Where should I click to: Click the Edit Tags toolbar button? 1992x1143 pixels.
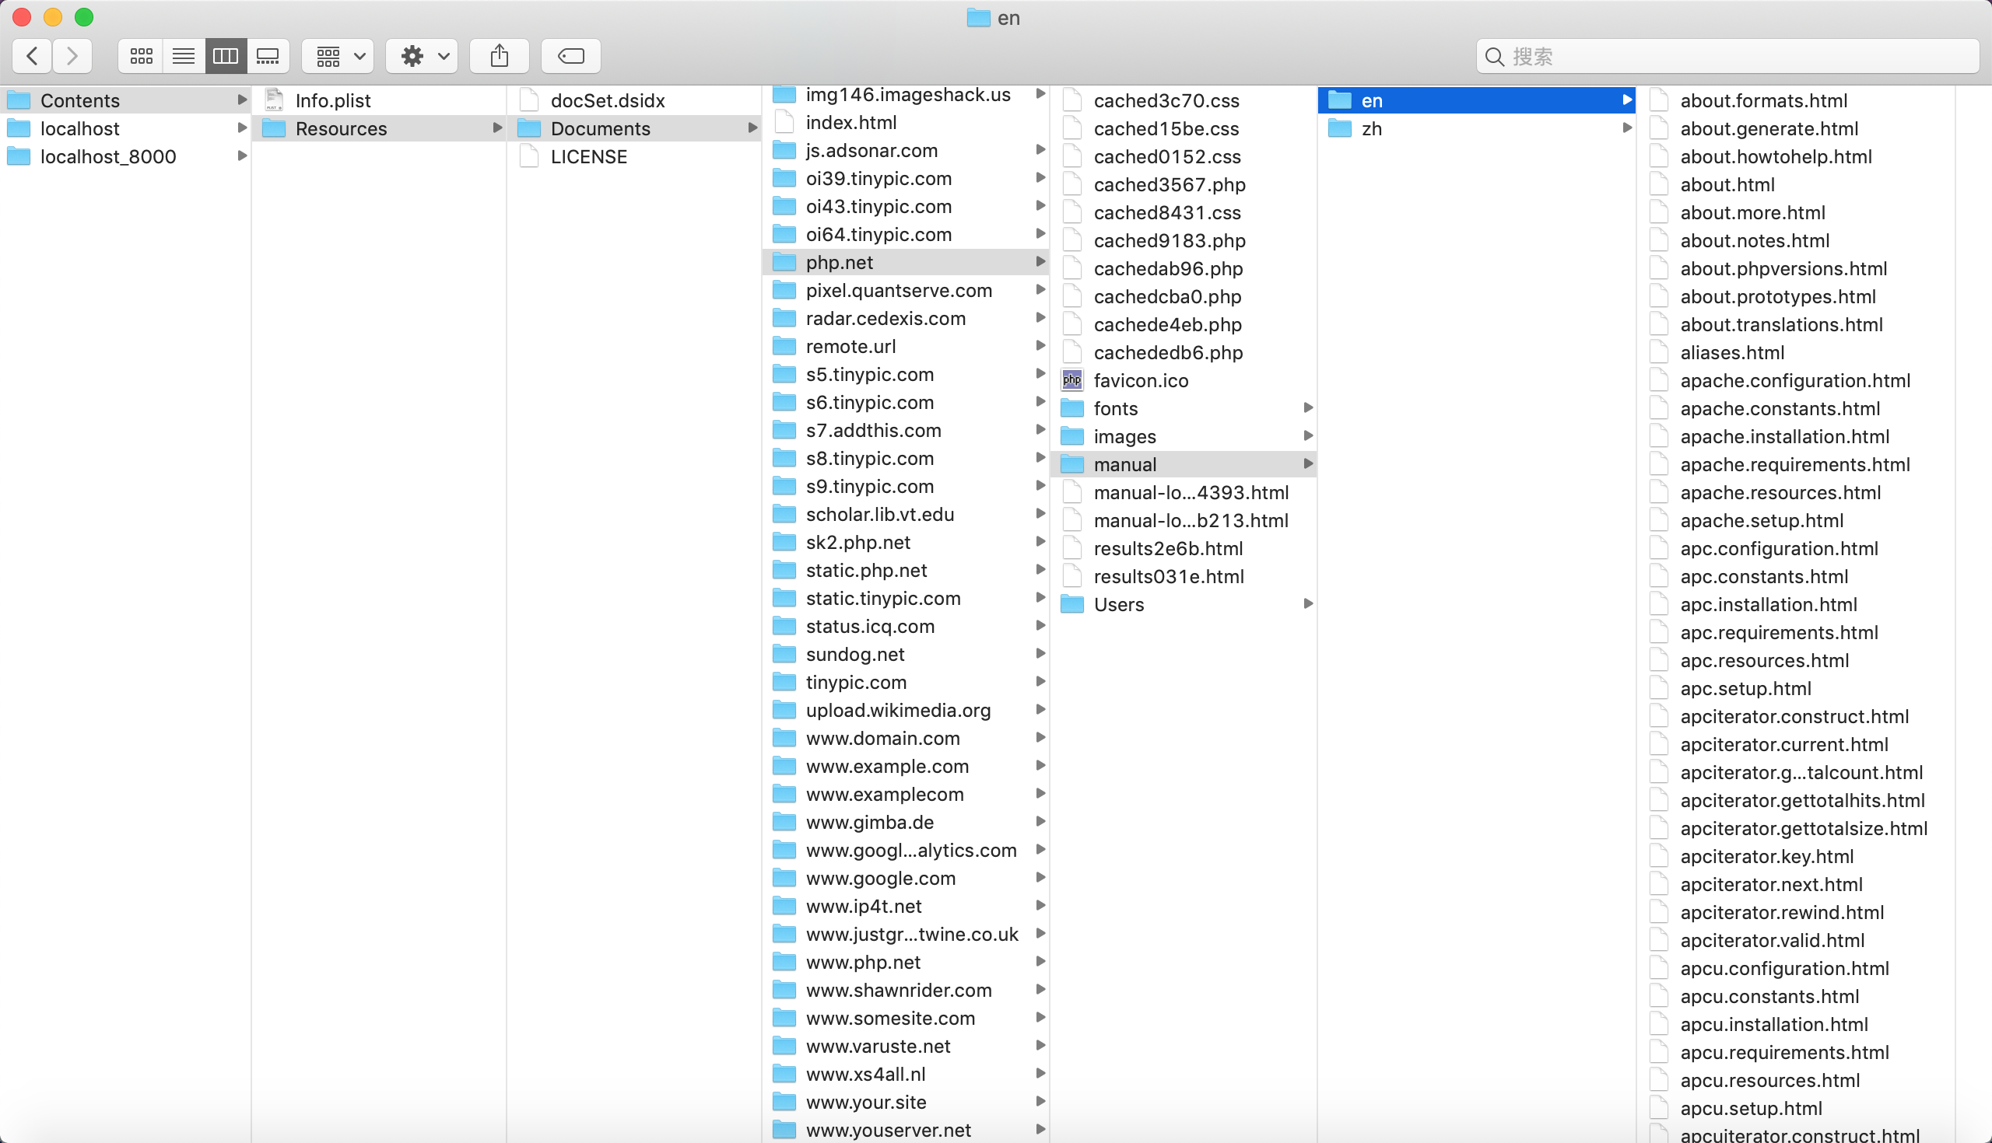pyautogui.click(x=571, y=56)
